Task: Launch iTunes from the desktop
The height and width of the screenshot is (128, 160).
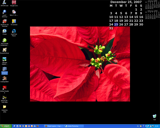Action: click(4, 32)
